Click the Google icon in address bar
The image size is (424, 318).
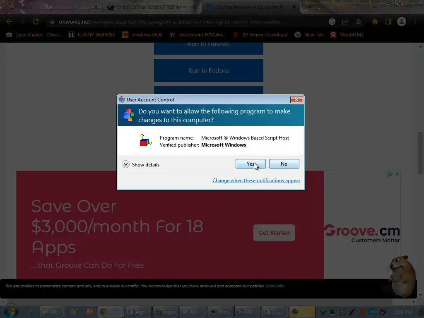(x=332, y=22)
